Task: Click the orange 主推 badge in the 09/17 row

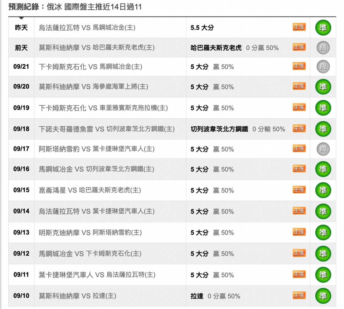Action: (299, 148)
